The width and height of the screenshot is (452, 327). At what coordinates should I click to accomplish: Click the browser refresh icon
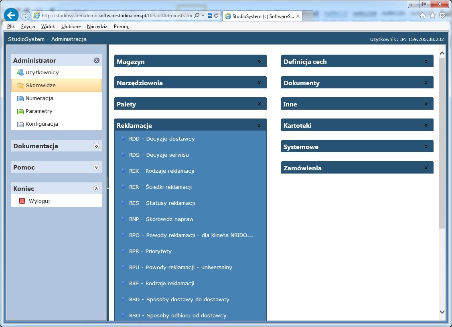pyautogui.click(x=217, y=16)
